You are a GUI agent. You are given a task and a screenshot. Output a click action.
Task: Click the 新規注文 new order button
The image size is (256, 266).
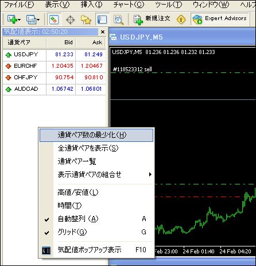152,20
